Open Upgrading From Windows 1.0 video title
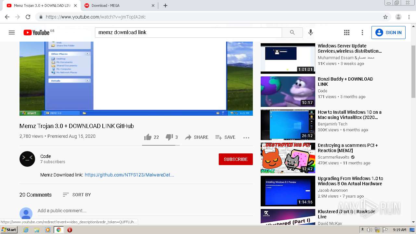 [350, 181]
